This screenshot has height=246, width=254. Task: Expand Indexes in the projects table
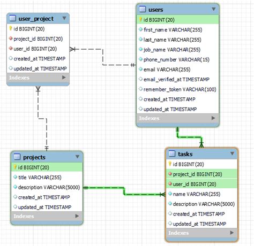click(77, 216)
